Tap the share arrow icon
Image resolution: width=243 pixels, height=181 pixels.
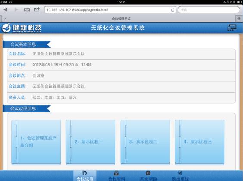(37, 9)
